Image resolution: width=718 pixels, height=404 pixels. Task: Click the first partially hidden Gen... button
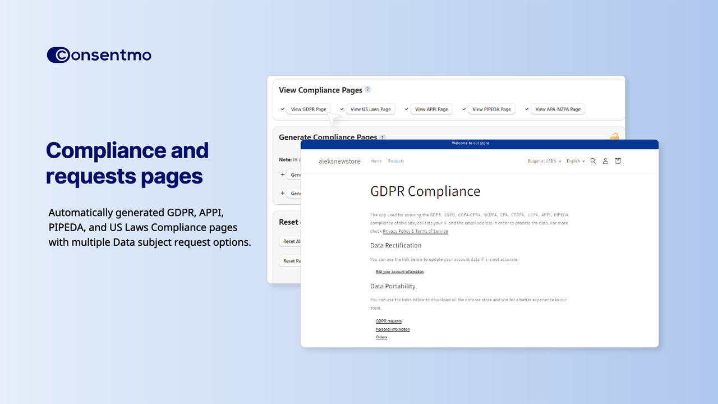click(x=293, y=175)
